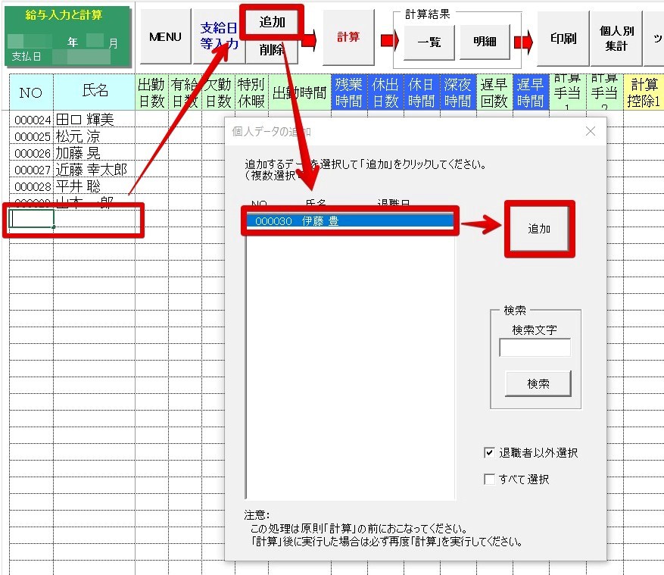The width and height of the screenshot is (664, 575).
Task: Enable the すべて選択 checkbox
Action: click(x=490, y=479)
